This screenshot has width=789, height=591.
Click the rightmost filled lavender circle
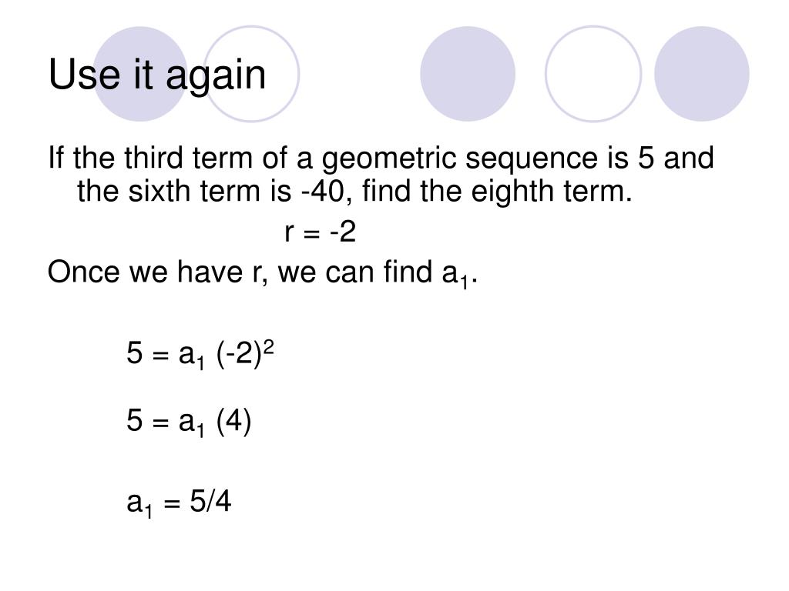point(701,74)
